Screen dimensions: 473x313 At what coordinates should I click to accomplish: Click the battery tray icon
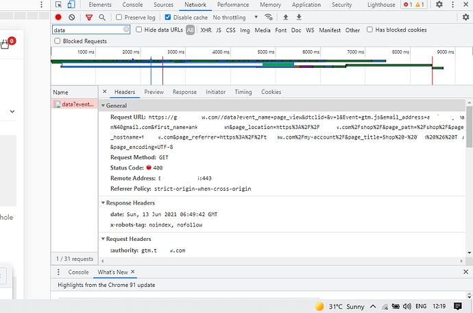click(396, 306)
